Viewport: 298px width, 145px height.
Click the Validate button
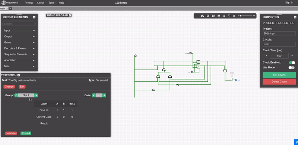pos(11,133)
